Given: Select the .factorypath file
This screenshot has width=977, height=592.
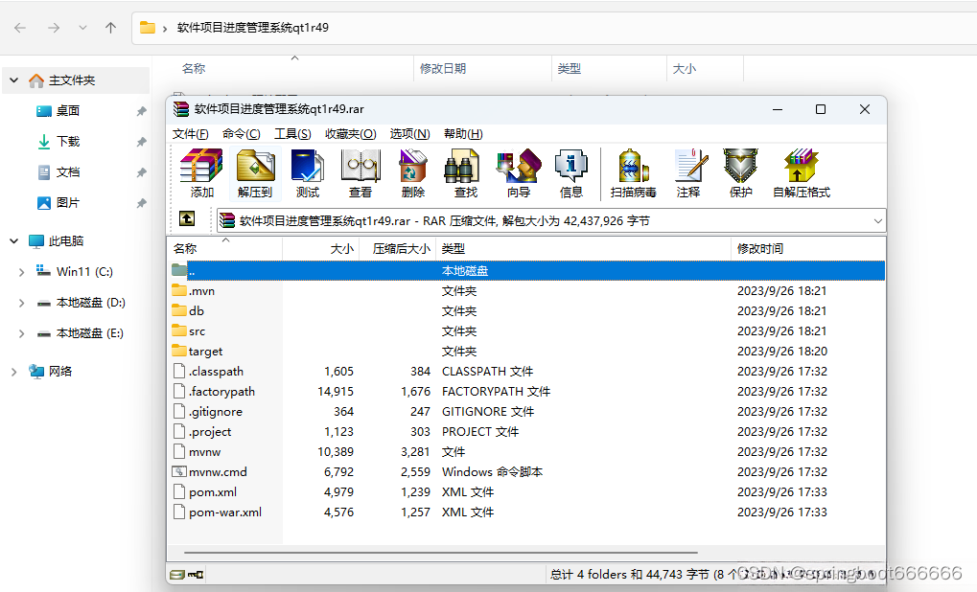Looking at the screenshot, I should pos(526,392).
